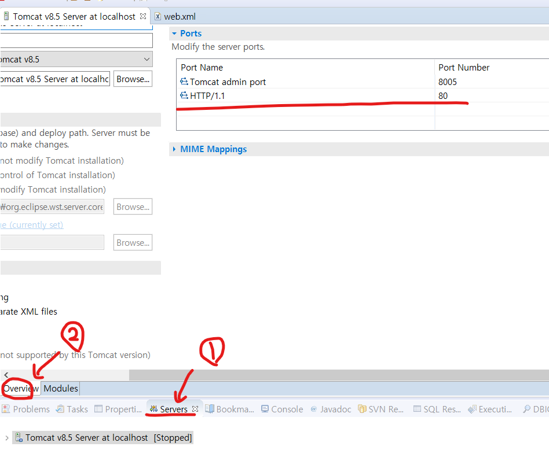
Task: Click the port number 8005 cell
Action: click(x=448, y=82)
